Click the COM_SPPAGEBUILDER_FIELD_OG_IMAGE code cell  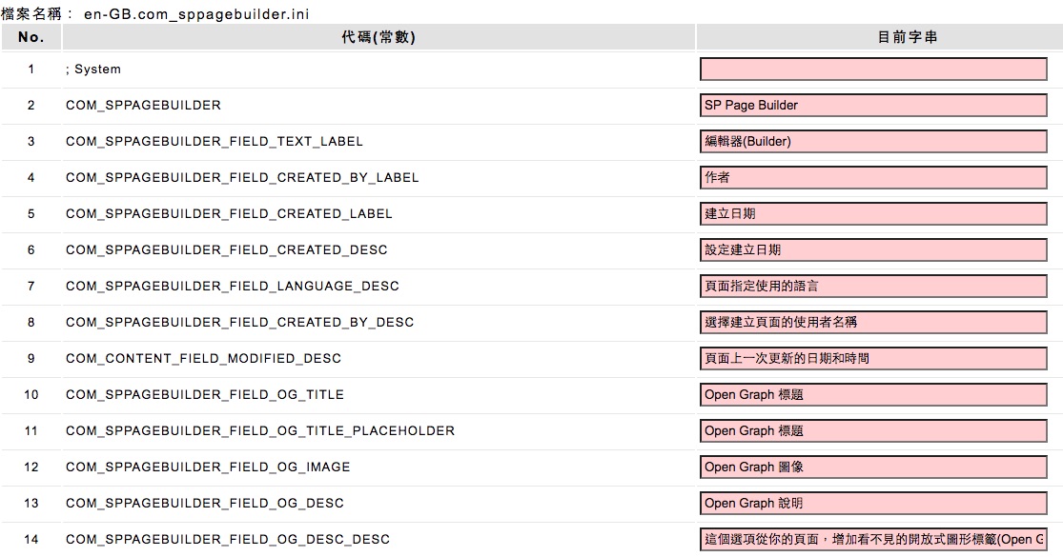tap(208, 467)
